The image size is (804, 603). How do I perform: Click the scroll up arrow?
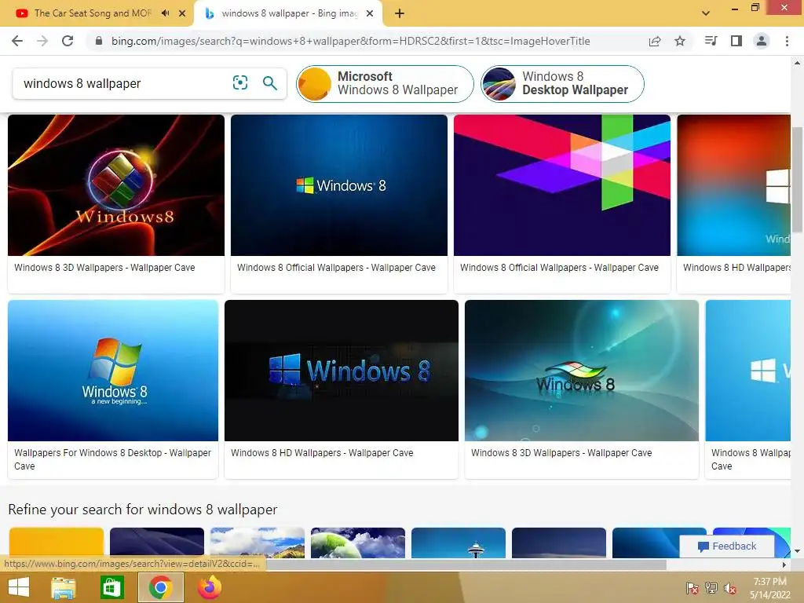(x=798, y=63)
